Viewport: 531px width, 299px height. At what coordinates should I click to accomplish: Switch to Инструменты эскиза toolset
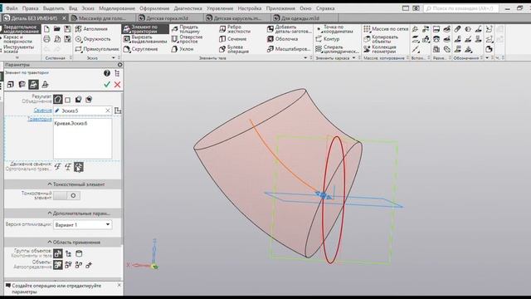(x=21, y=49)
